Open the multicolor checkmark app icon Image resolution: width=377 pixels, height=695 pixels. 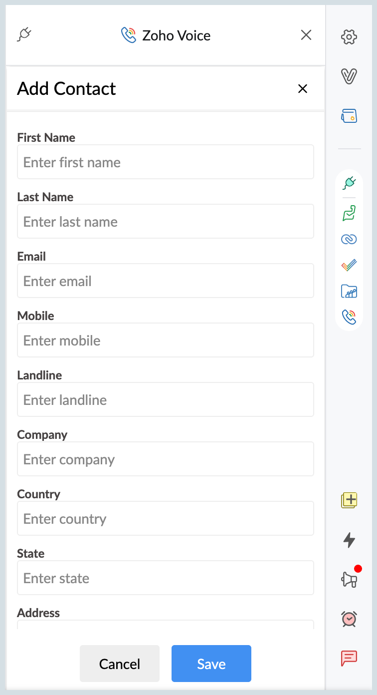pos(349,265)
